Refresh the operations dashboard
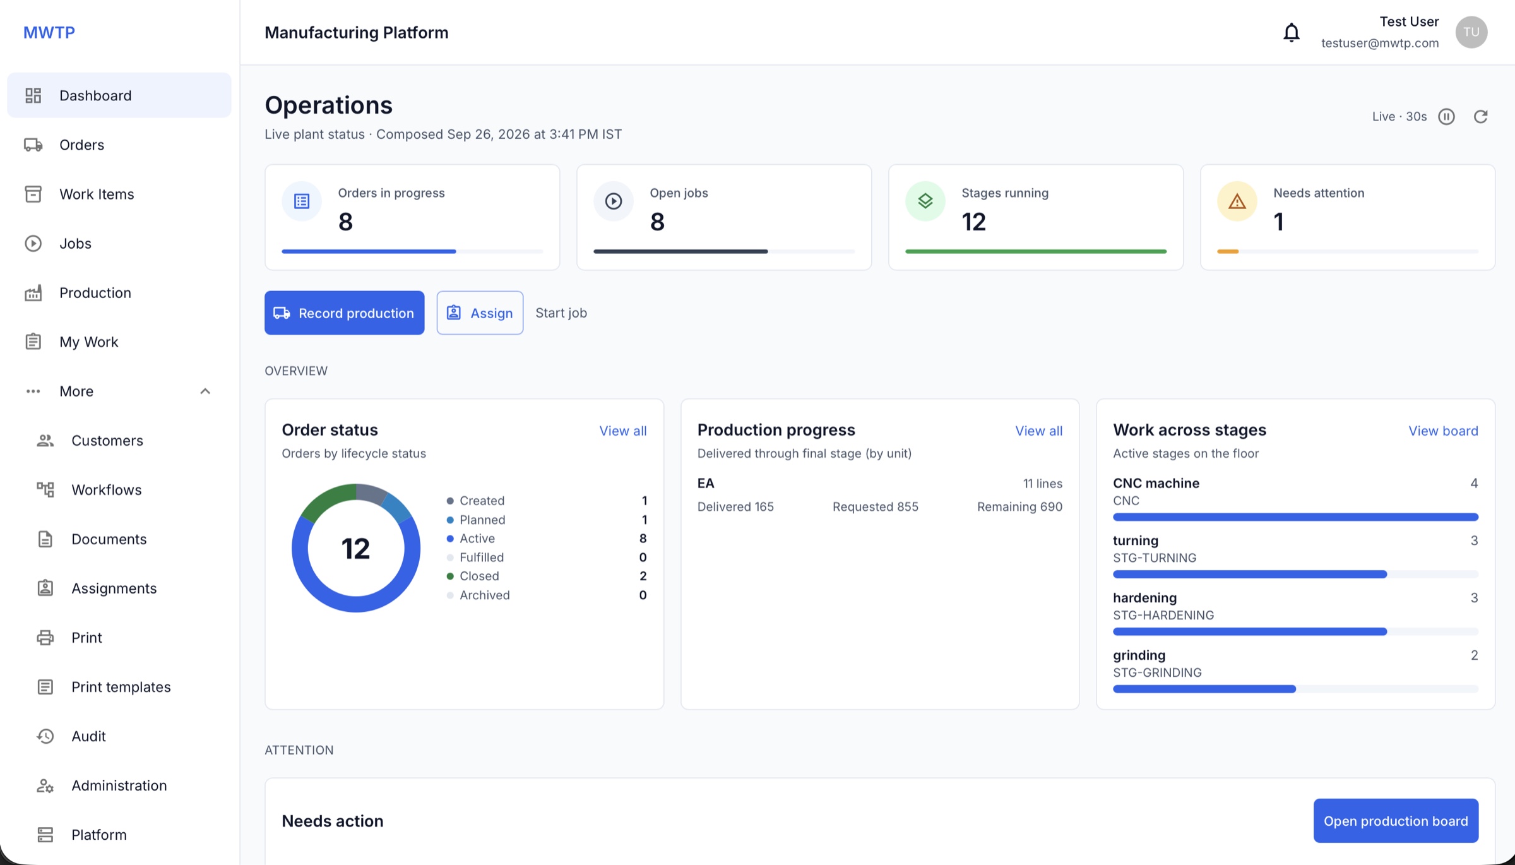 tap(1480, 117)
